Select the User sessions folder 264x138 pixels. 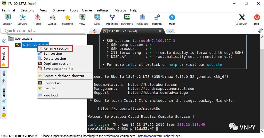tap(20, 39)
